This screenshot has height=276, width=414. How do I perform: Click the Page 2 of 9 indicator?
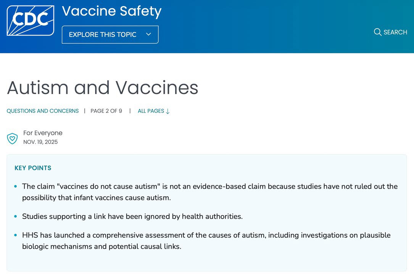(106, 111)
